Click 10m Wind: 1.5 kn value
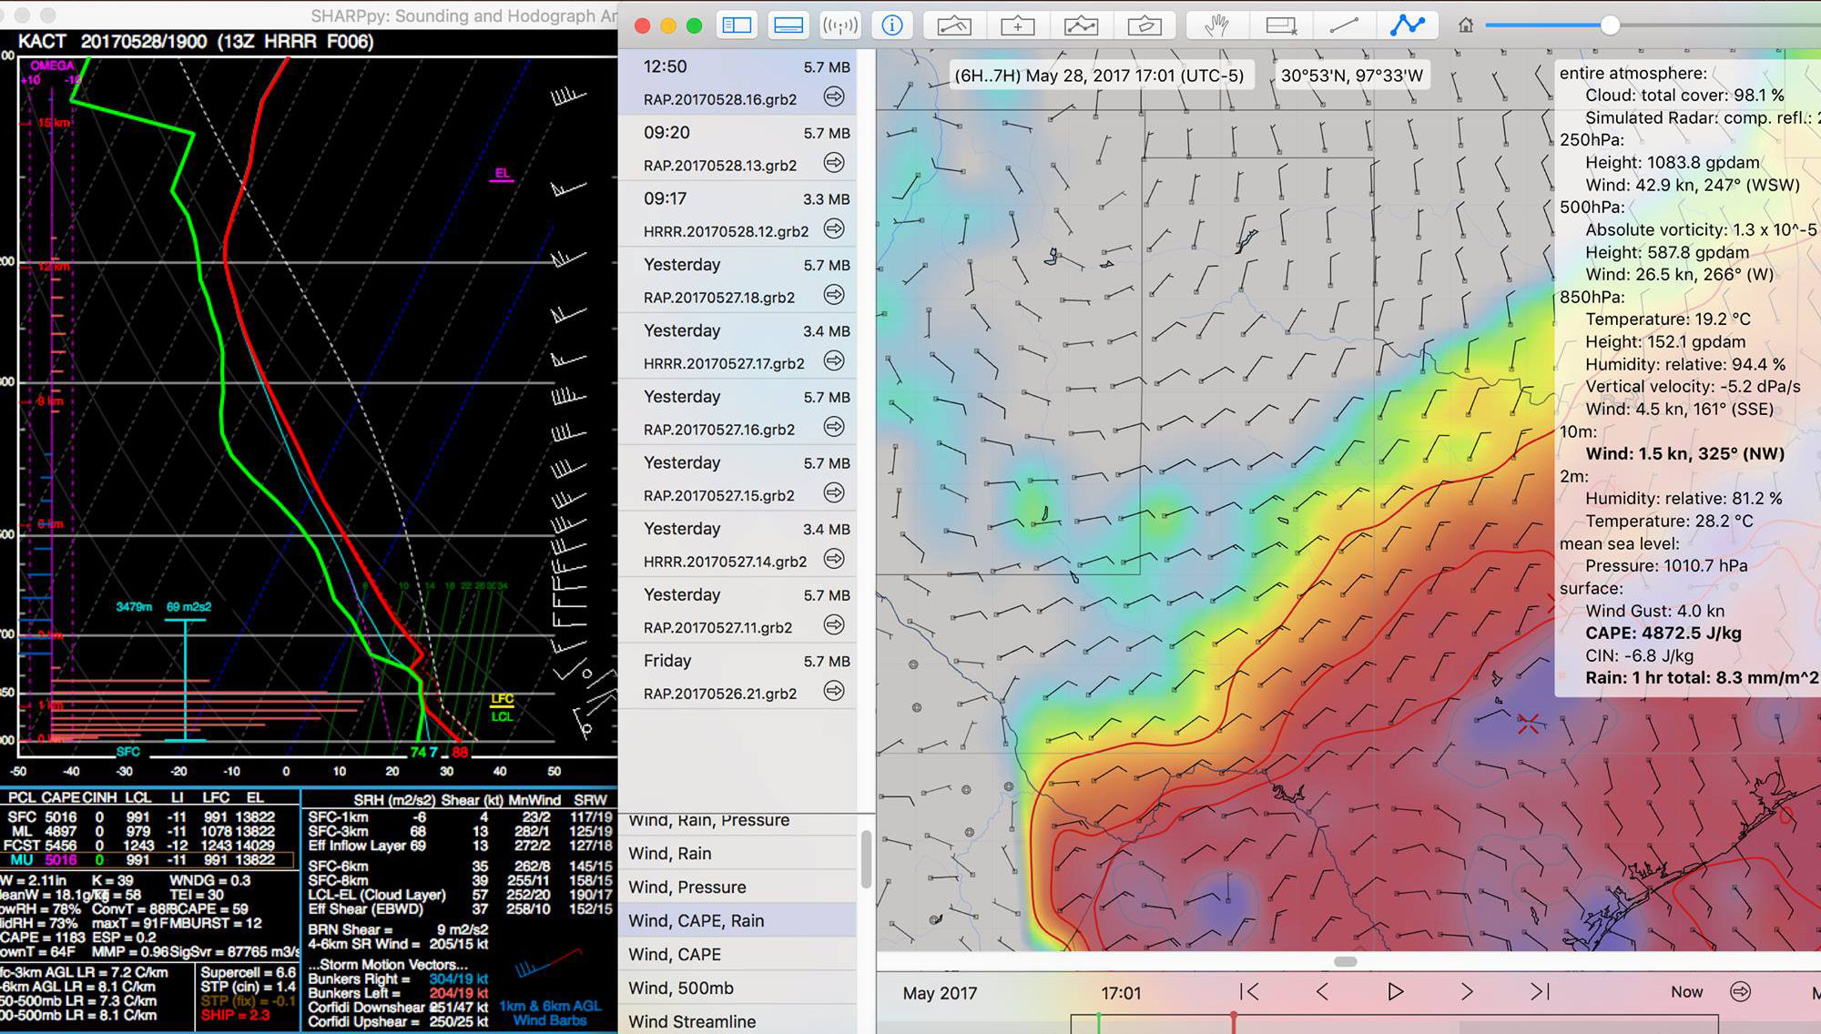 (x=1685, y=454)
